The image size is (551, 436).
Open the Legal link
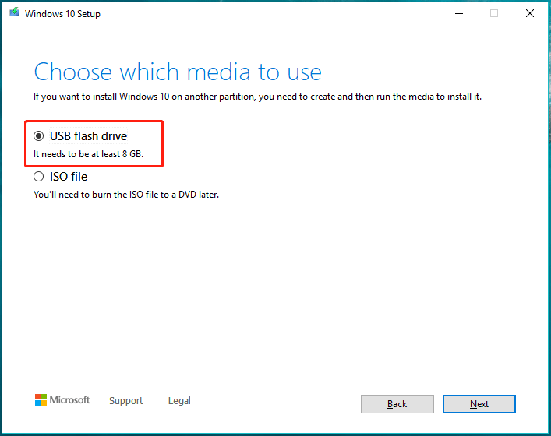tap(179, 400)
